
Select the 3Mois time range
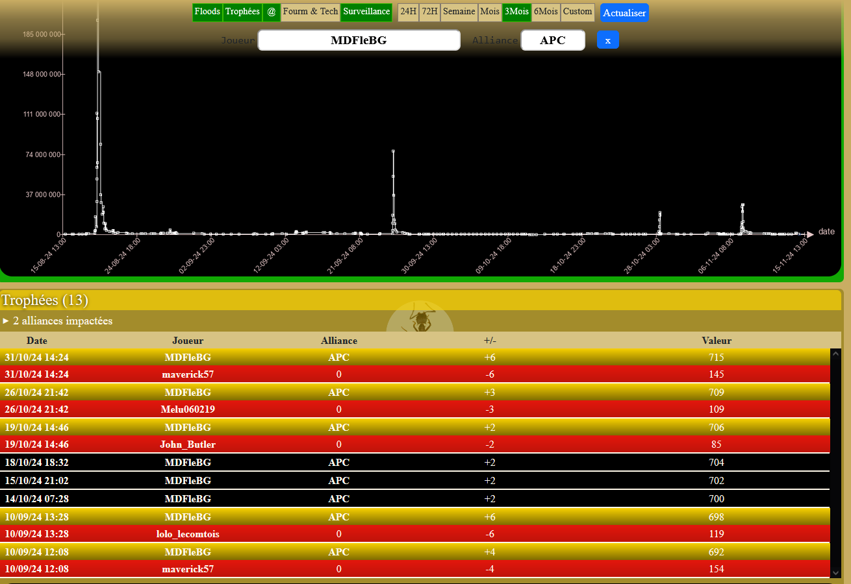click(x=516, y=12)
